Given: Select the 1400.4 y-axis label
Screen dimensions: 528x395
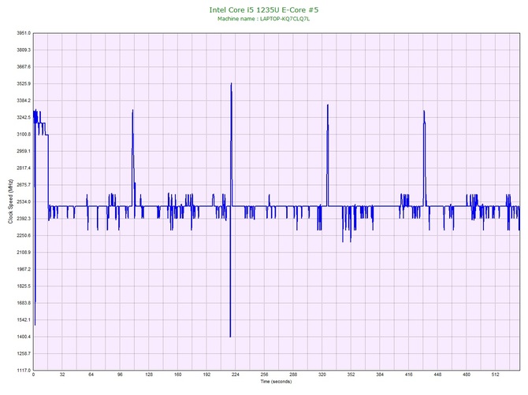Looking at the screenshot, I should [x=24, y=337].
